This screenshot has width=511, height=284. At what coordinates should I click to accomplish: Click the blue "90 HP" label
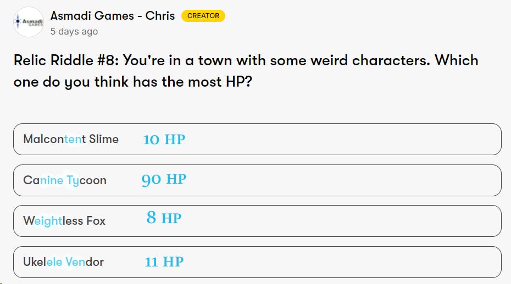click(x=164, y=179)
